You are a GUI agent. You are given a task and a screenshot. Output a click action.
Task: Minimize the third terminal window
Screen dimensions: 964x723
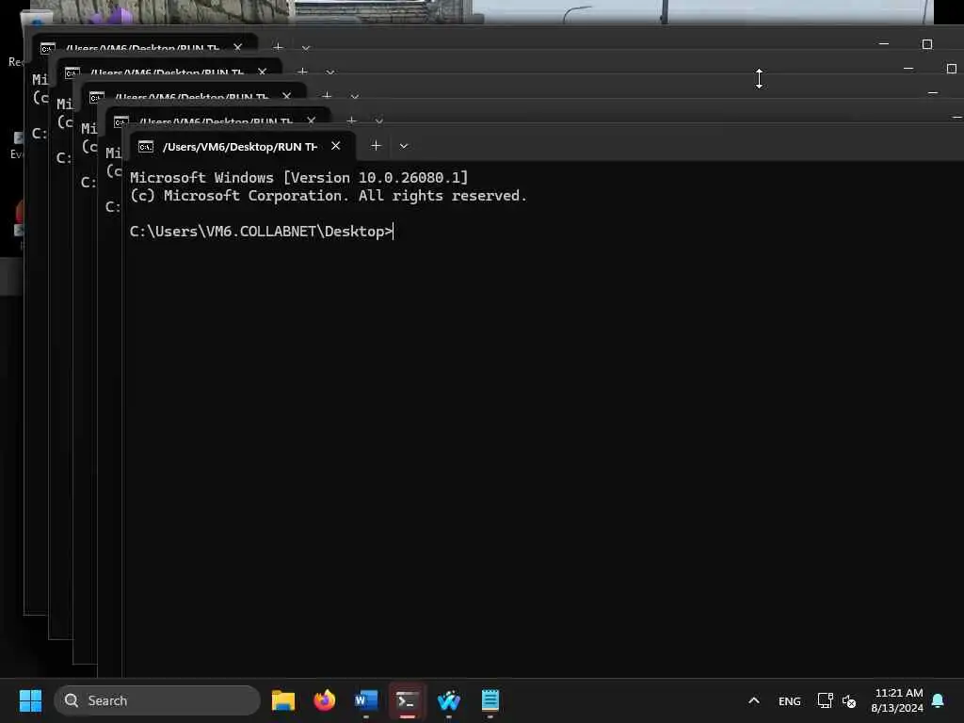[933, 93]
